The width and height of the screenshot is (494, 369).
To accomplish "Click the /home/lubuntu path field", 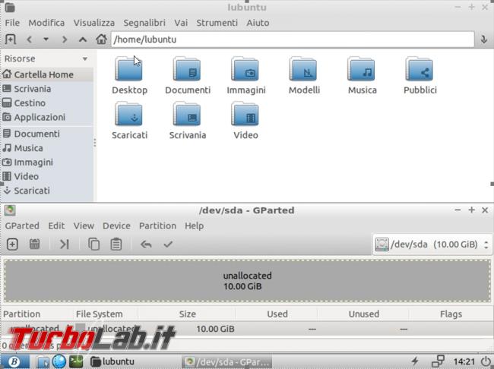I will 293,39.
